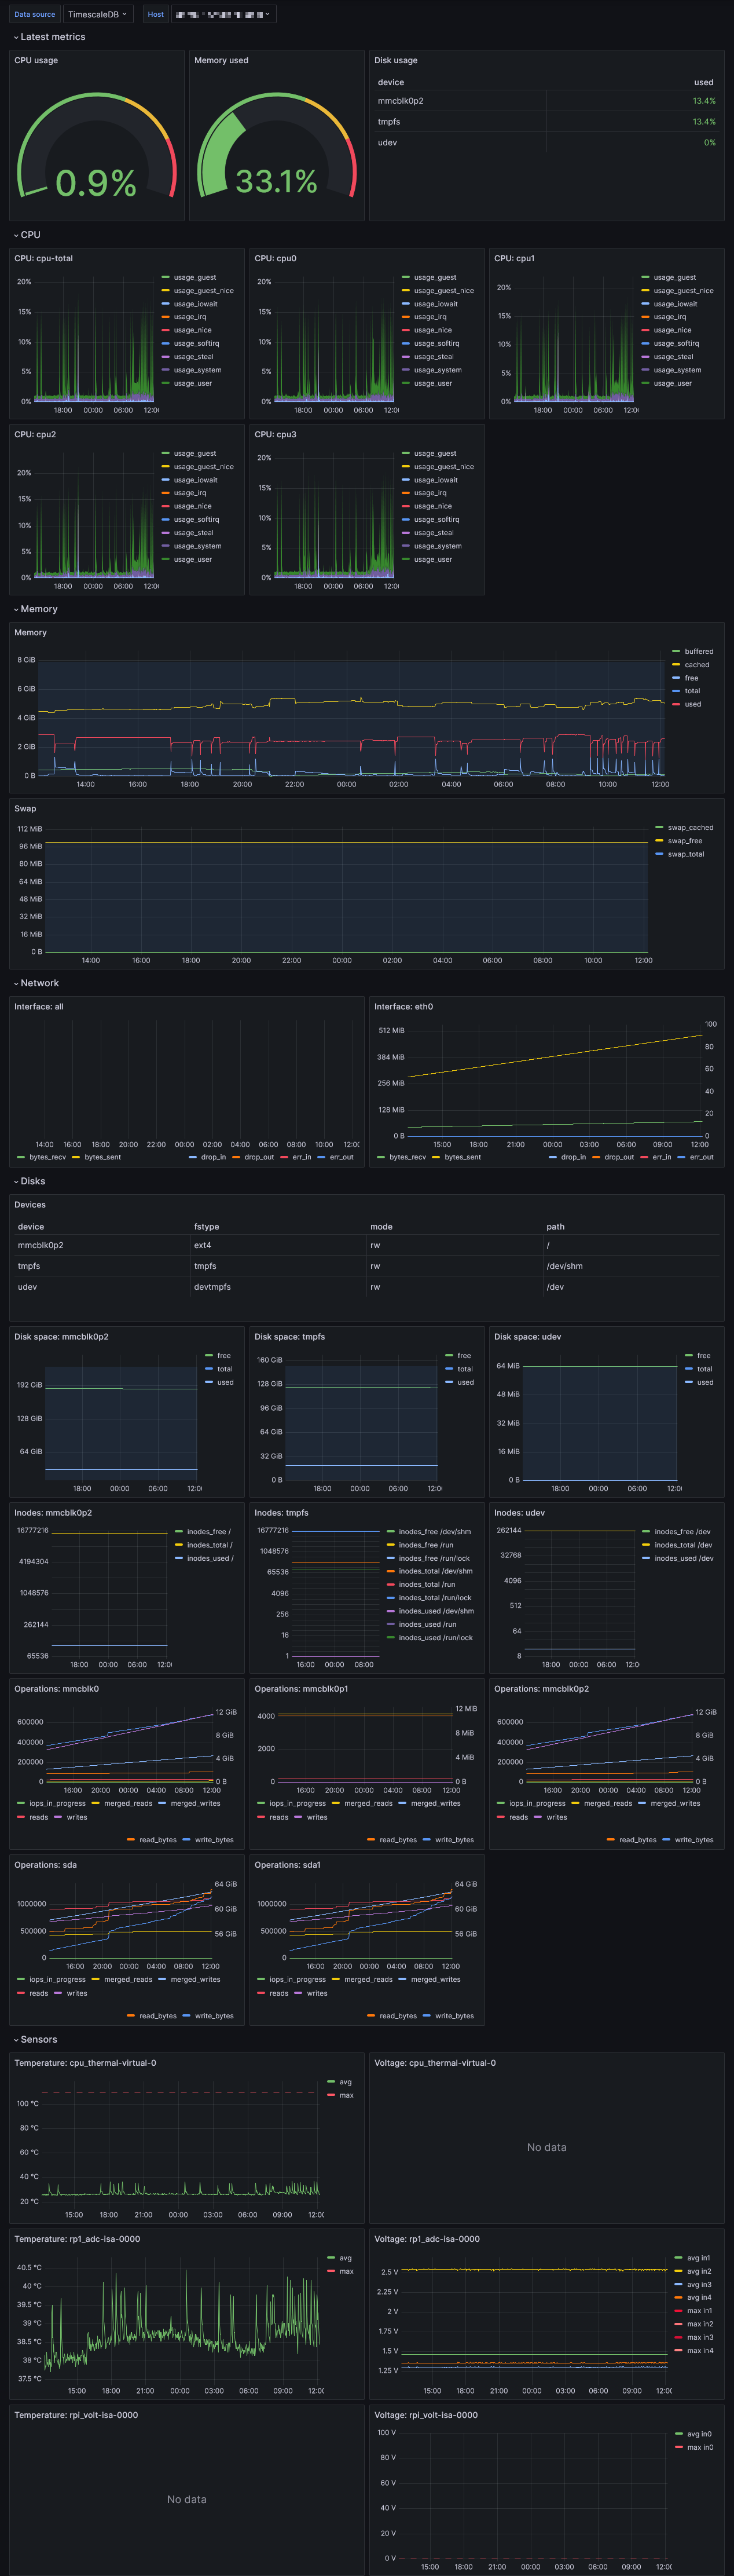Viewport: 734px width, 2576px height.
Task: Open the TimescaleDB data source dropdown
Action: (97, 14)
